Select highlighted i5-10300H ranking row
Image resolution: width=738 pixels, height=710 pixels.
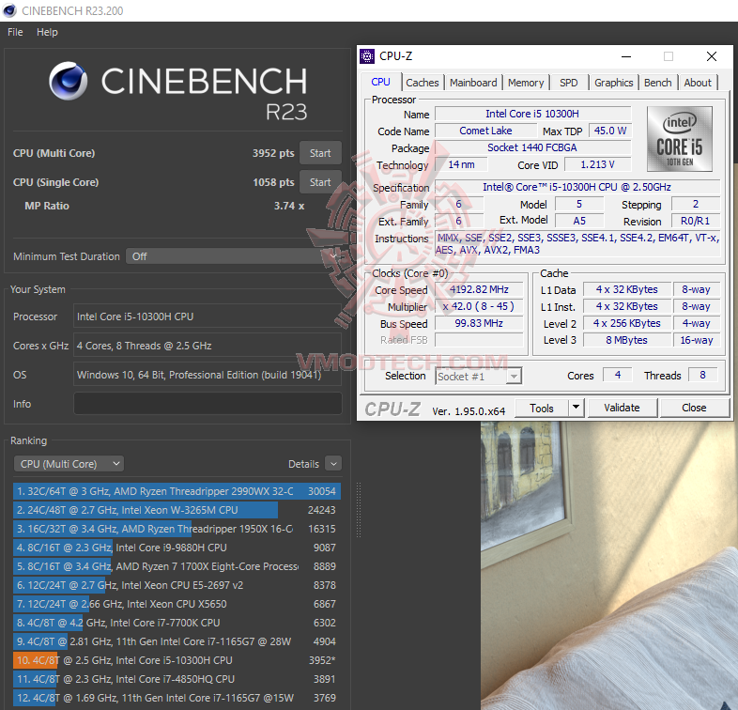[x=177, y=660]
